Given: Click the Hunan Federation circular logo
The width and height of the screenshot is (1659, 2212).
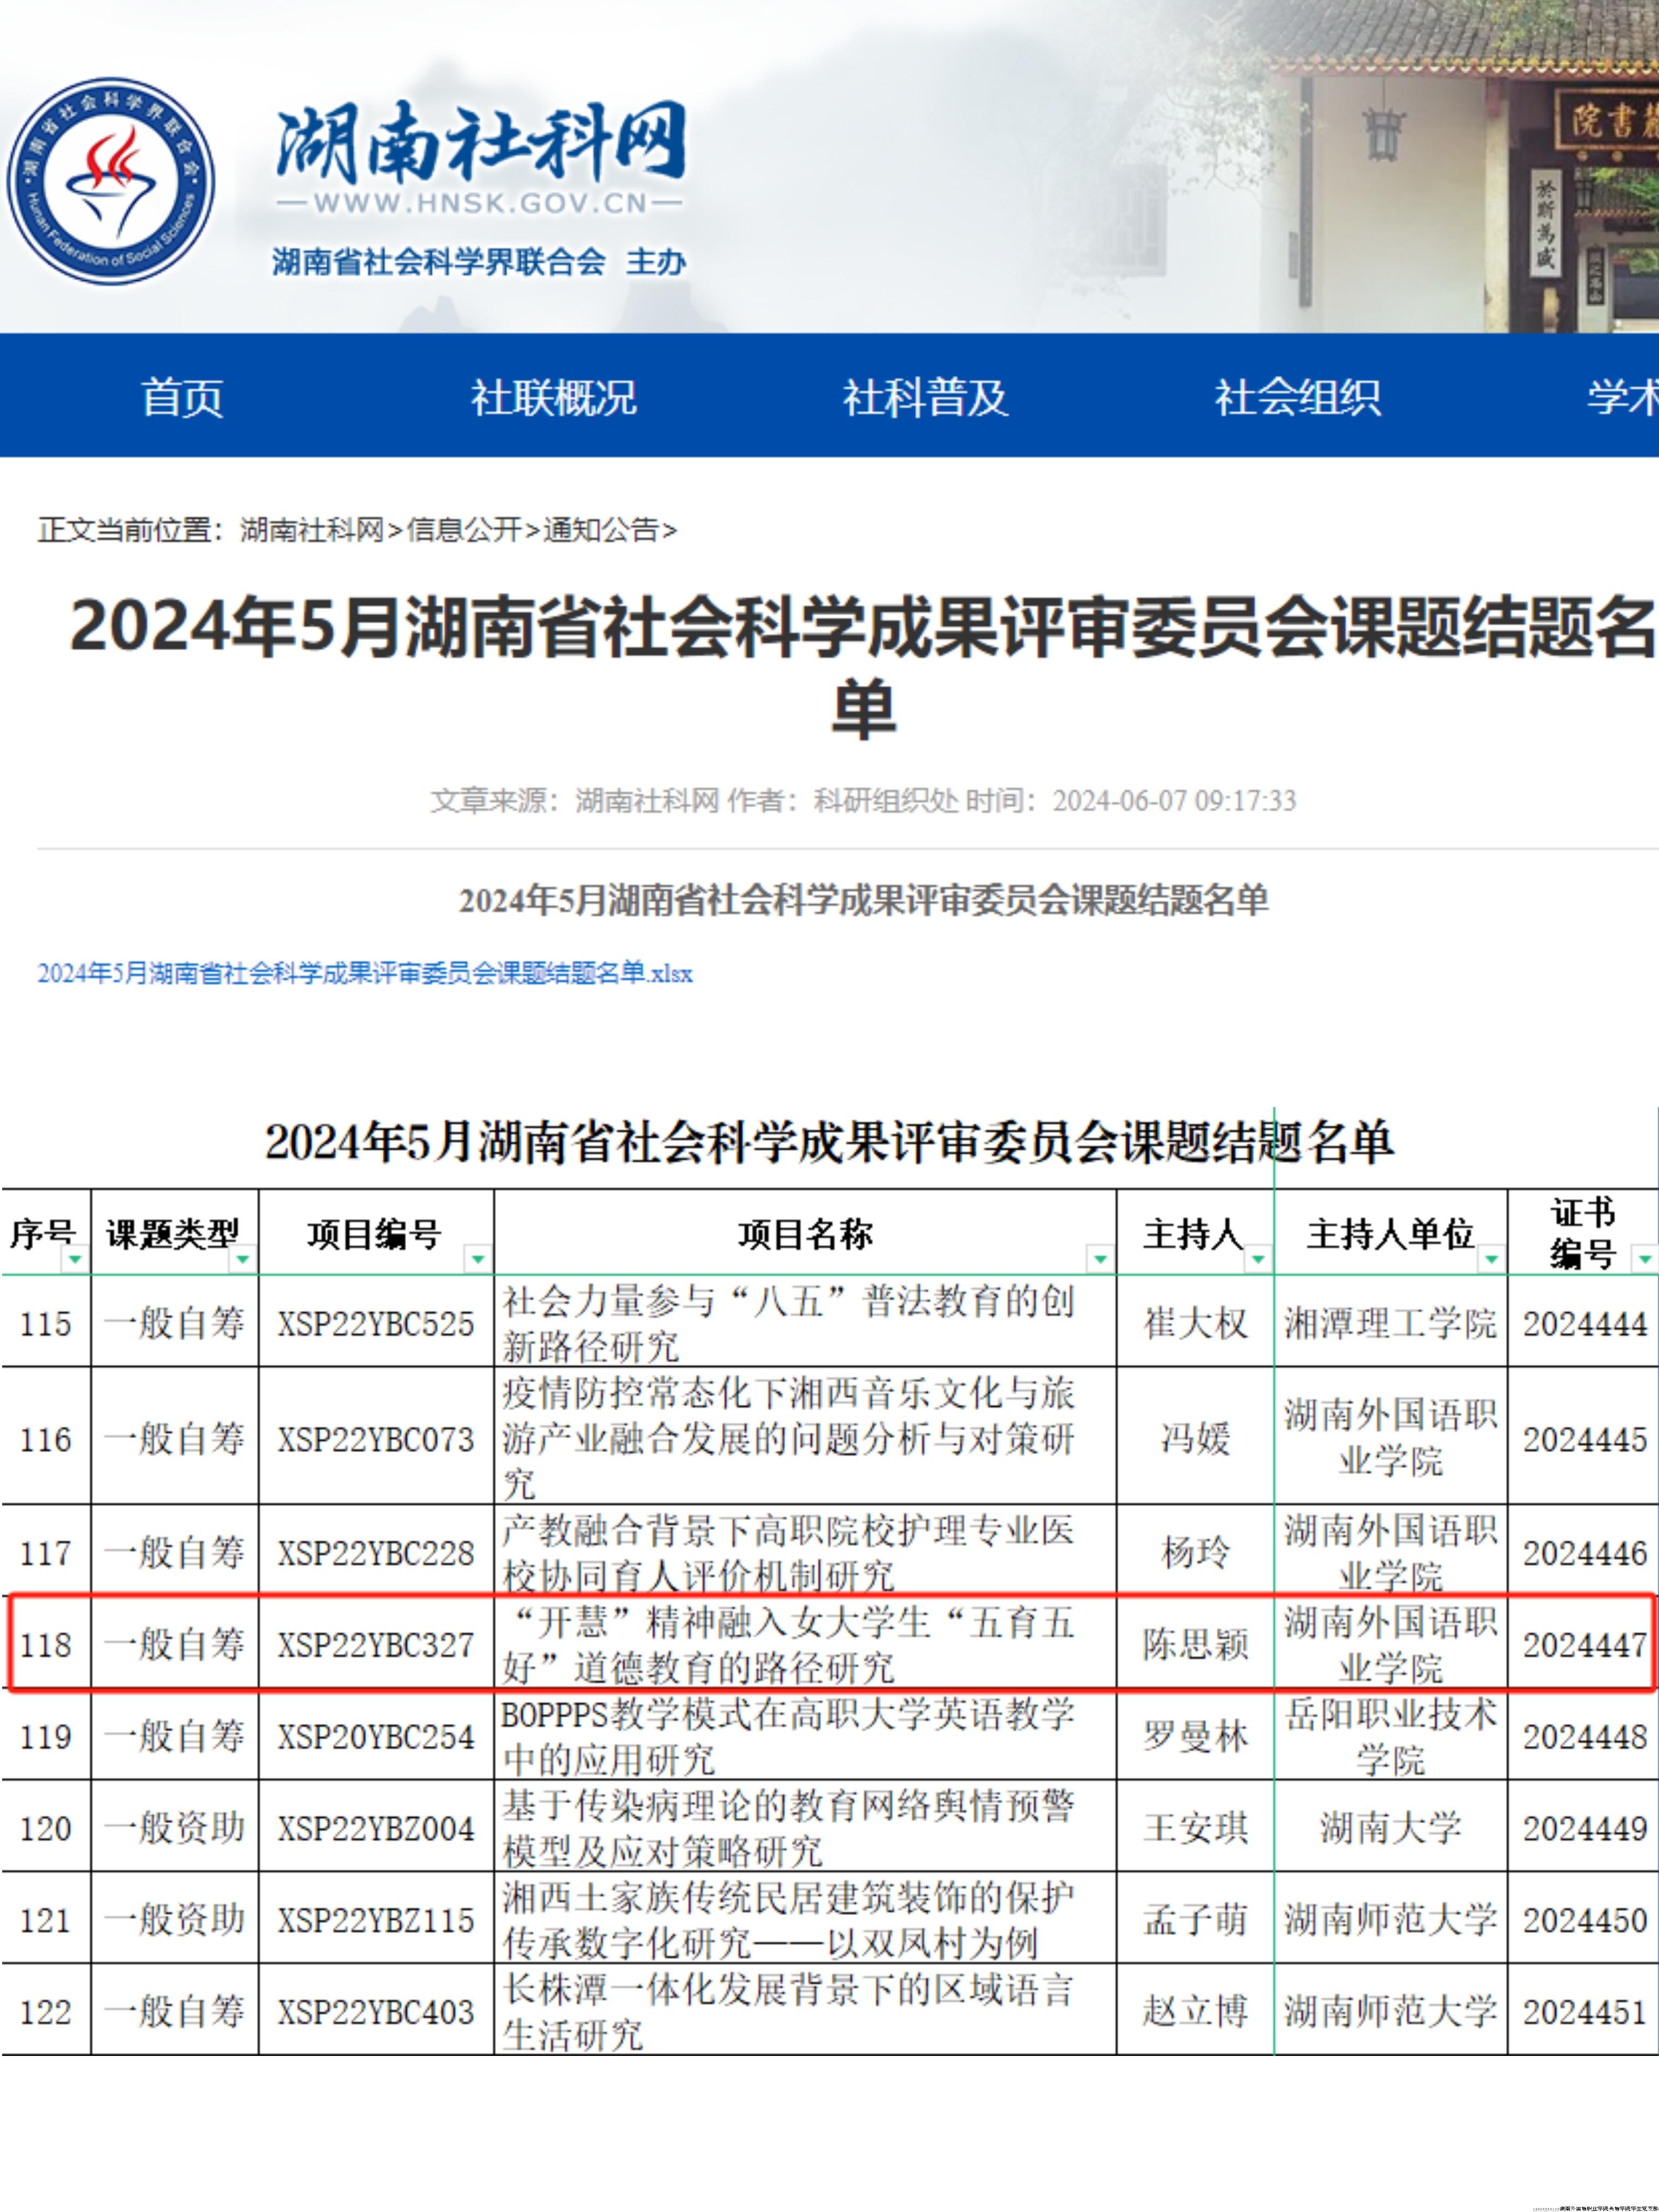Looking at the screenshot, I should pos(111,182).
